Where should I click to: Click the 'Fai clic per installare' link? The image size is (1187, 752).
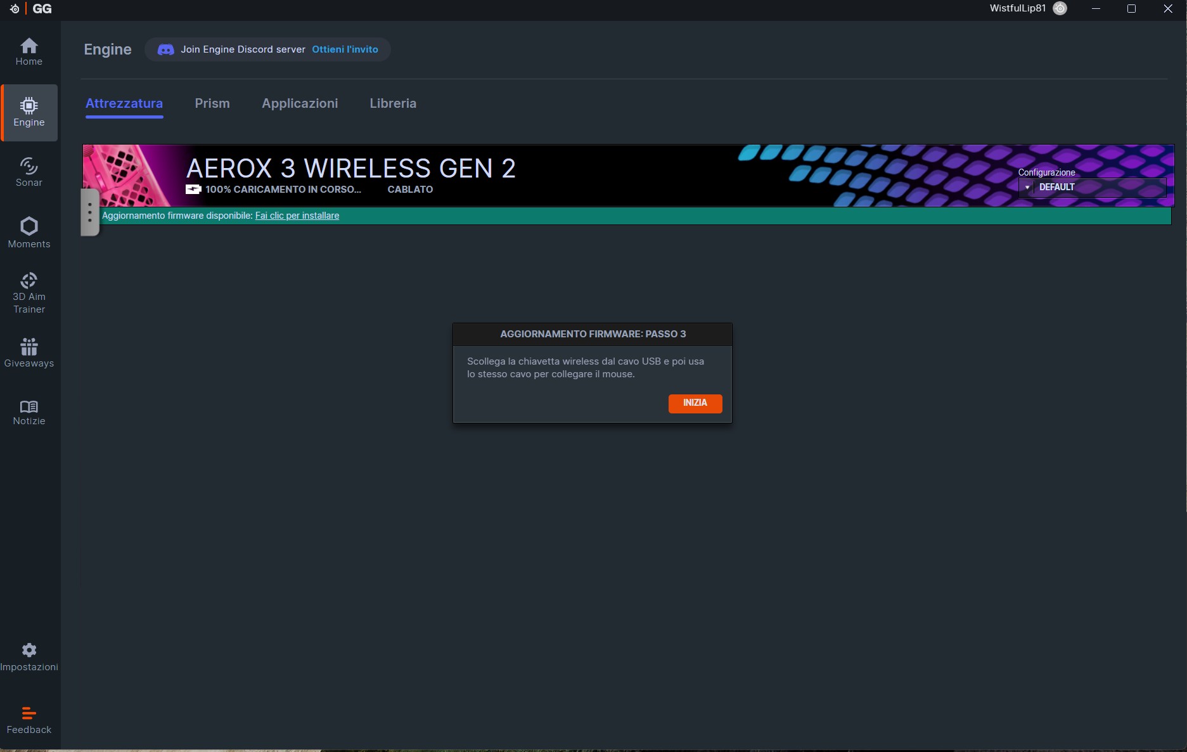tap(297, 216)
